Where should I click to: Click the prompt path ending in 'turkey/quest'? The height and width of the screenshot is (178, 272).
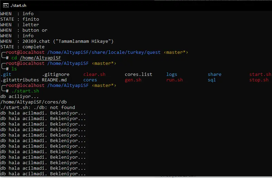[x=104, y=52]
